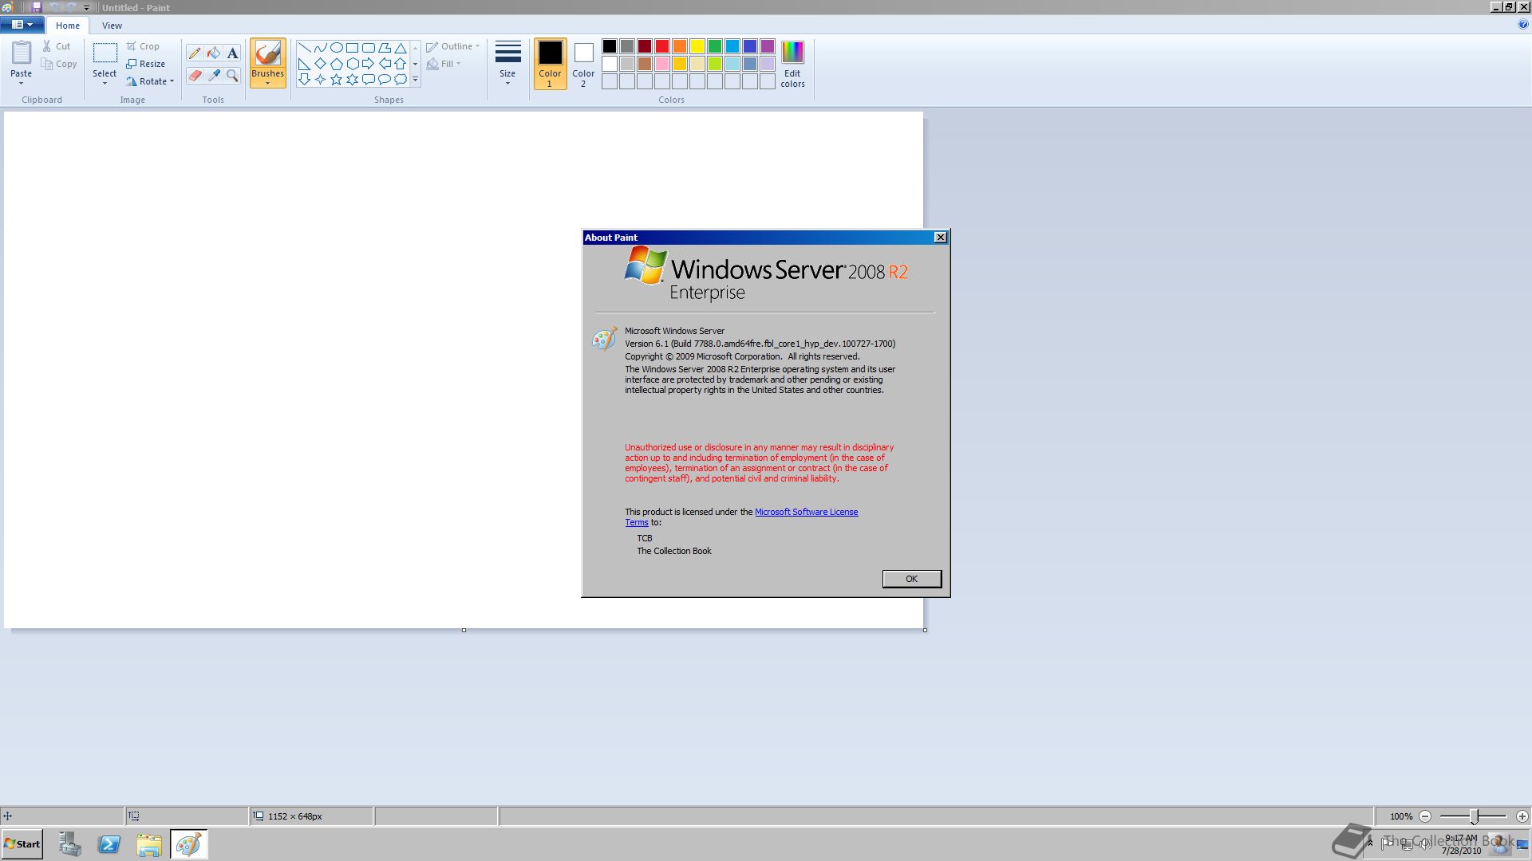Choose the Pentagon shape
This screenshot has width=1532, height=861.
(x=337, y=64)
